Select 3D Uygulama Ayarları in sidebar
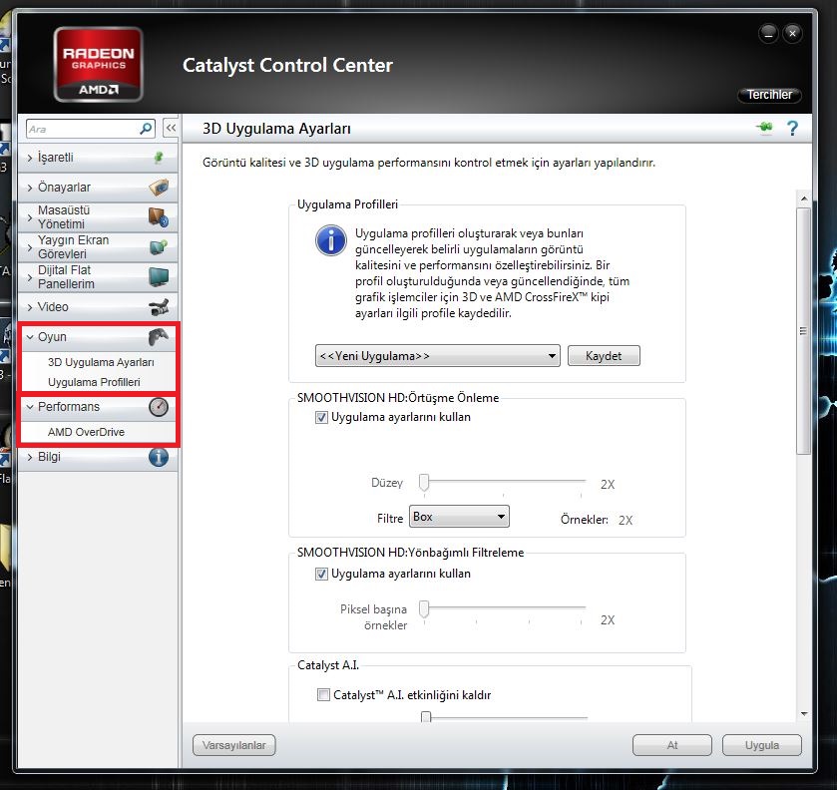 tap(101, 362)
